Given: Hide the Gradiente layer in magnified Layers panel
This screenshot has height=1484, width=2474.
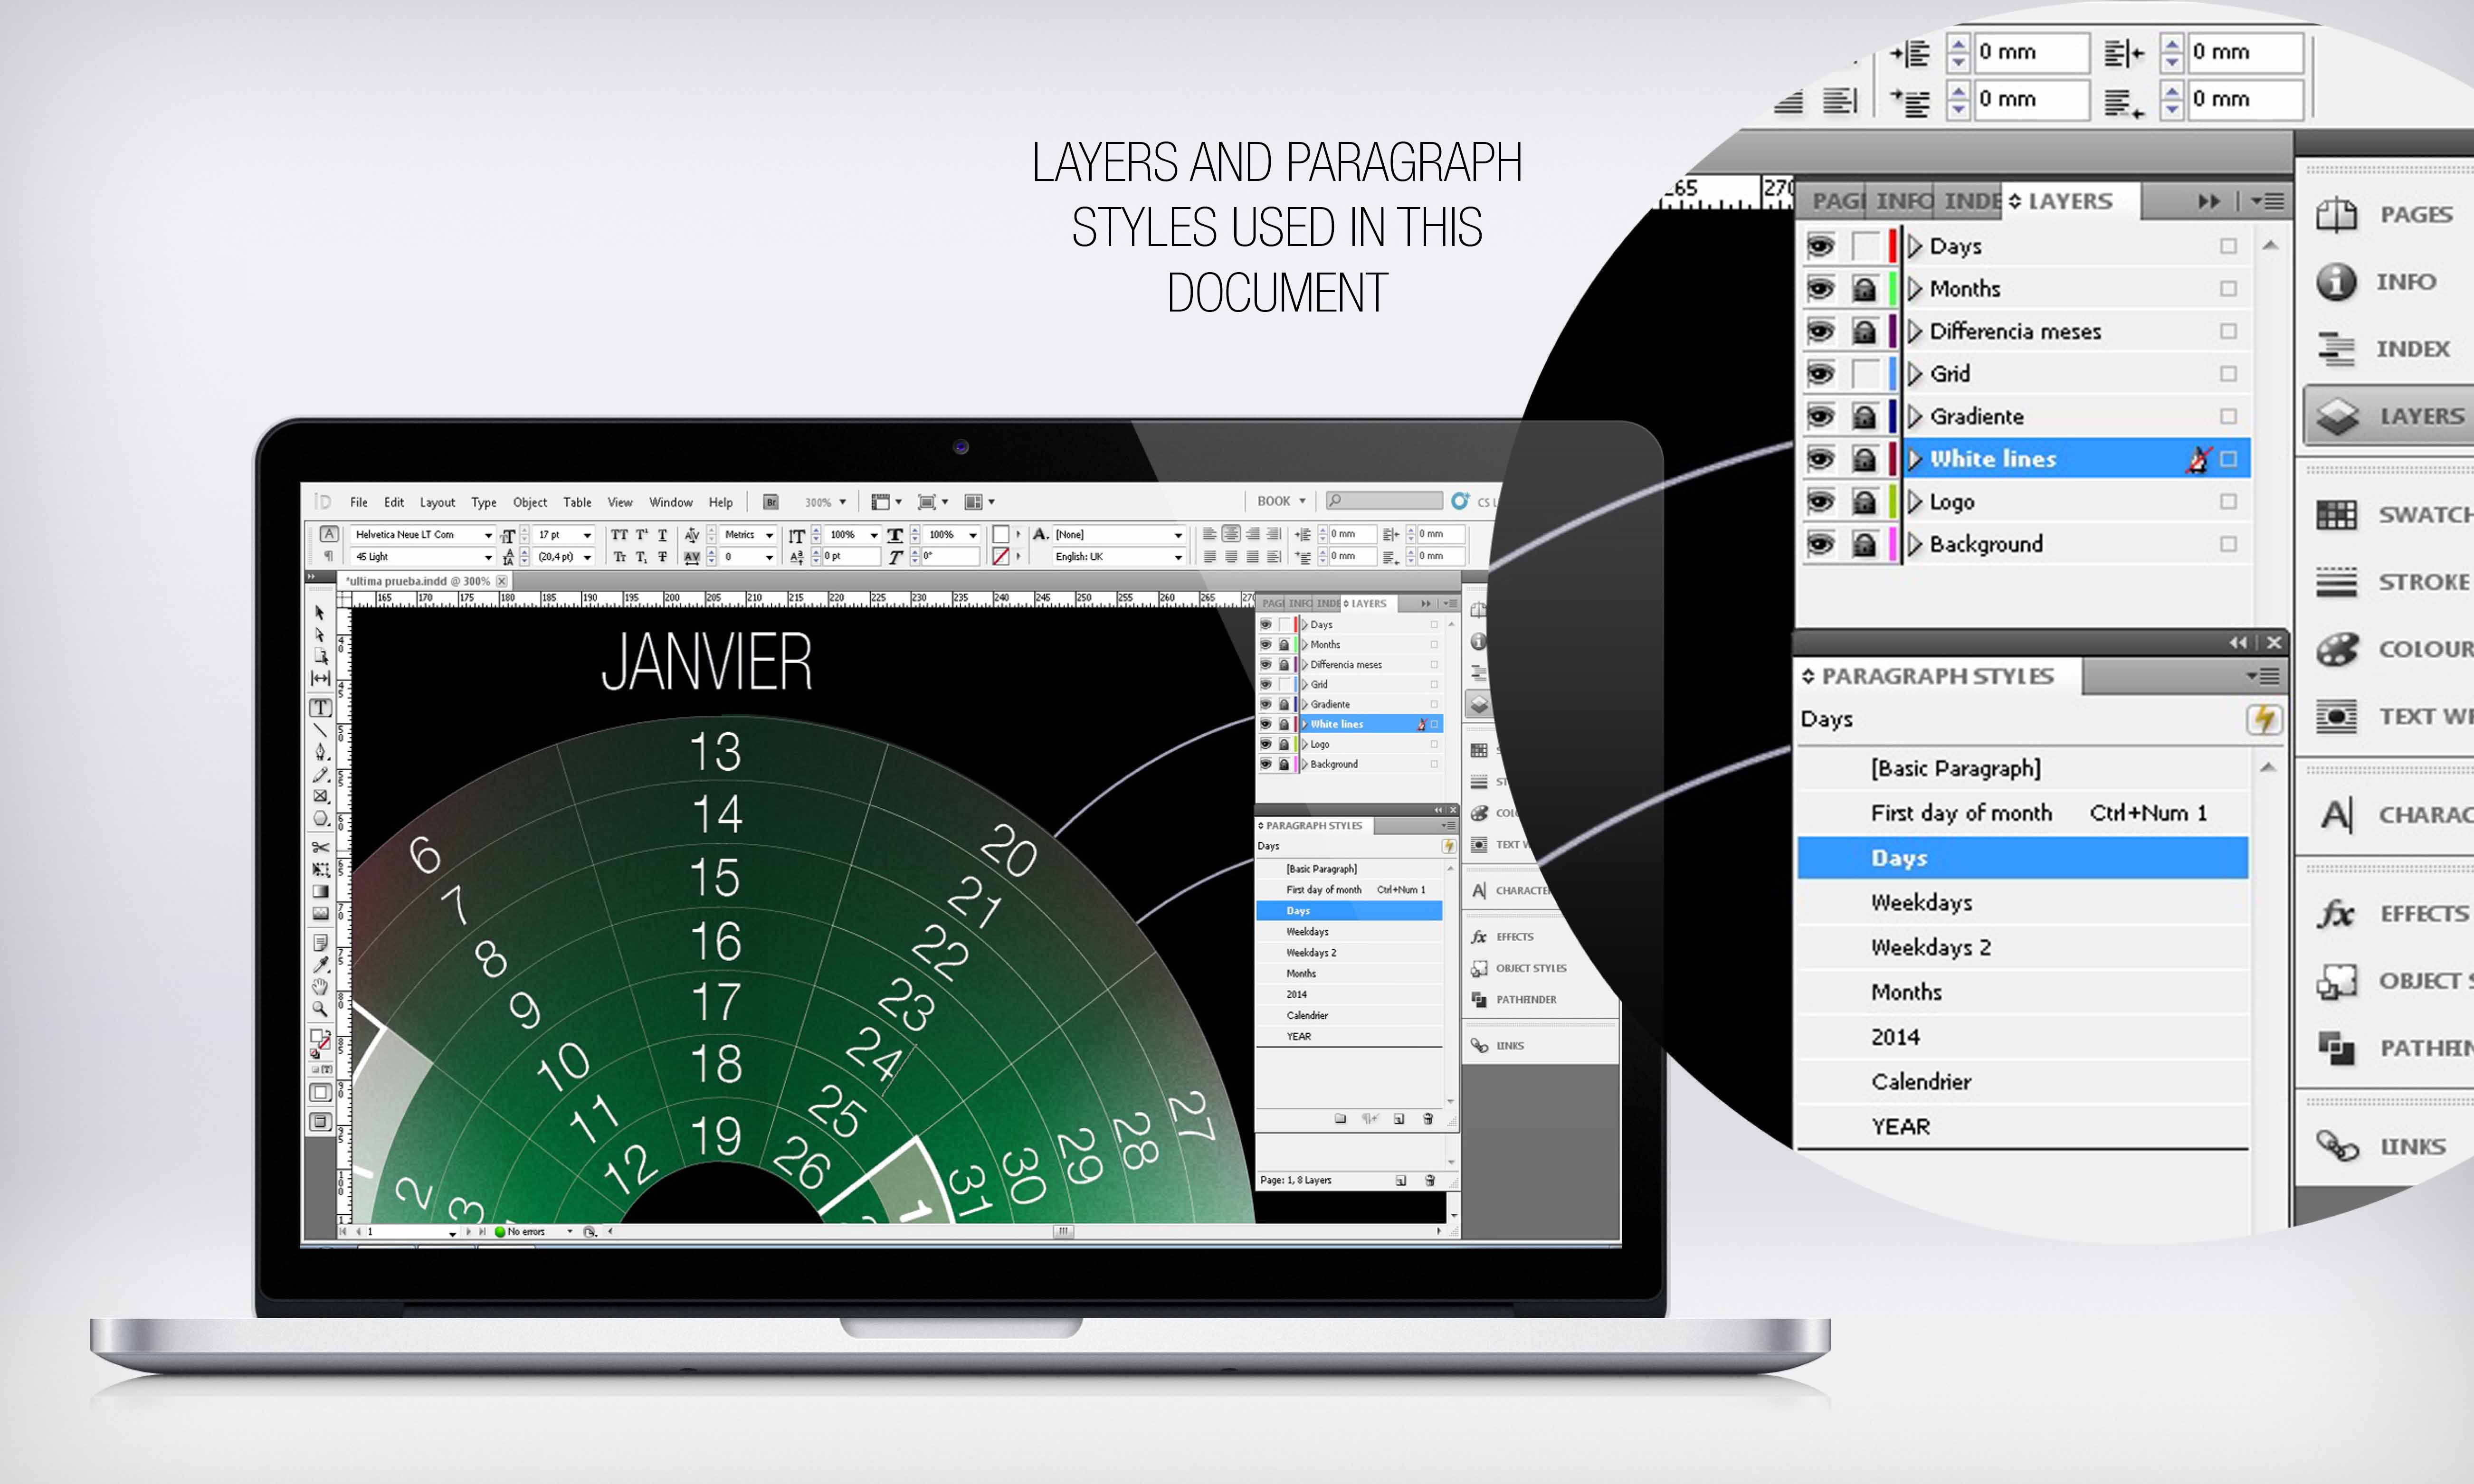Looking at the screenshot, I should click(x=1821, y=416).
